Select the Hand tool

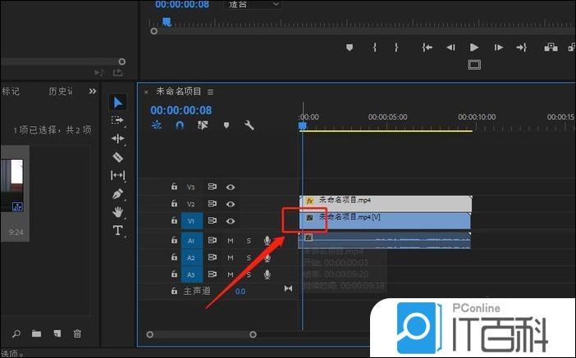pos(118,212)
